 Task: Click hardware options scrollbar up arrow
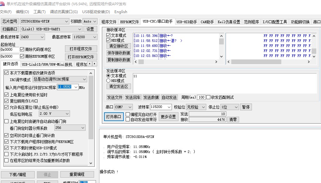click(x=91, y=73)
